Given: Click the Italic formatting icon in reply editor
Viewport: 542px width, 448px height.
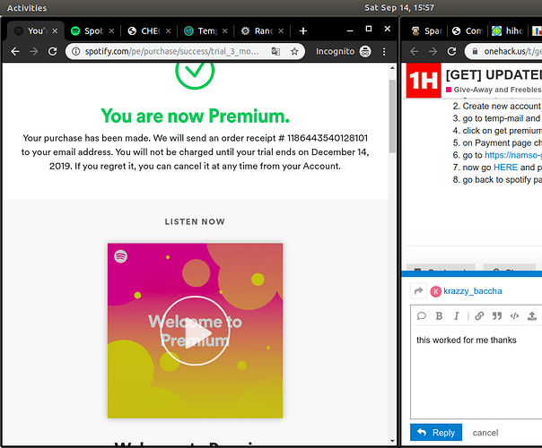Looking at the screenshot, I should (458, 316).
